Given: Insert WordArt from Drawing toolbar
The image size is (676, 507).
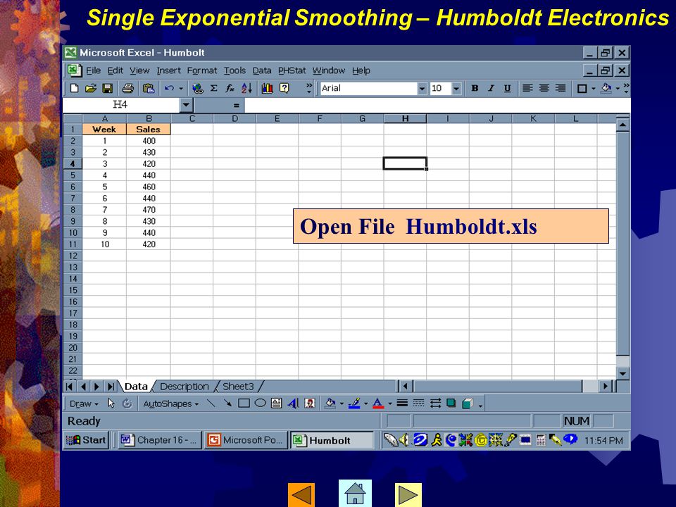Looking at the screenshot, I should tap(293, 403).
